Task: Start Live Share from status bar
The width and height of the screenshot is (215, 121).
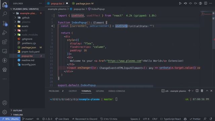Action: coord(62,119)
